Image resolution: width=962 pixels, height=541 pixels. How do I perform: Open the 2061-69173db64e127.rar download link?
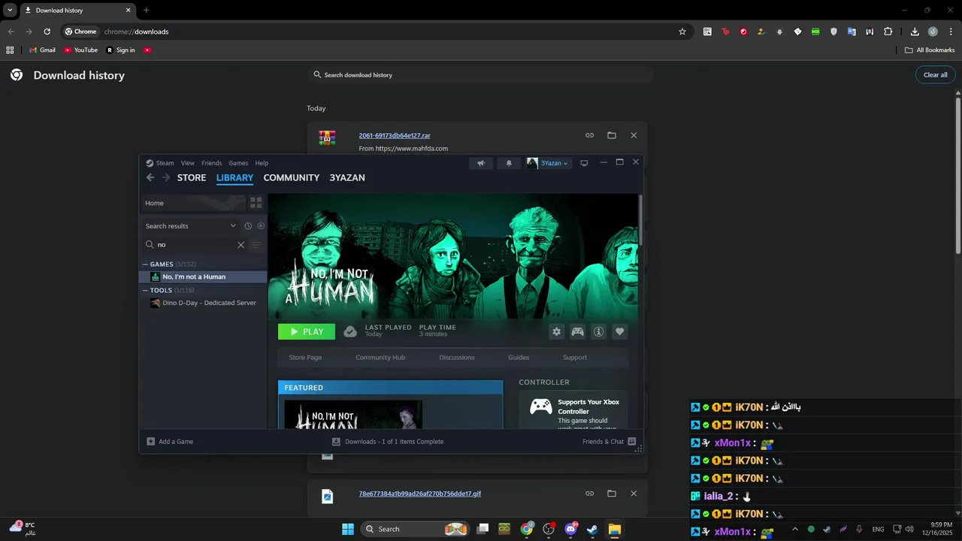(x=395, y=136)
